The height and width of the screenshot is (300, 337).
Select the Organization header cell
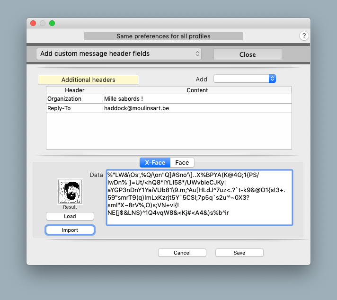(74, 99)
